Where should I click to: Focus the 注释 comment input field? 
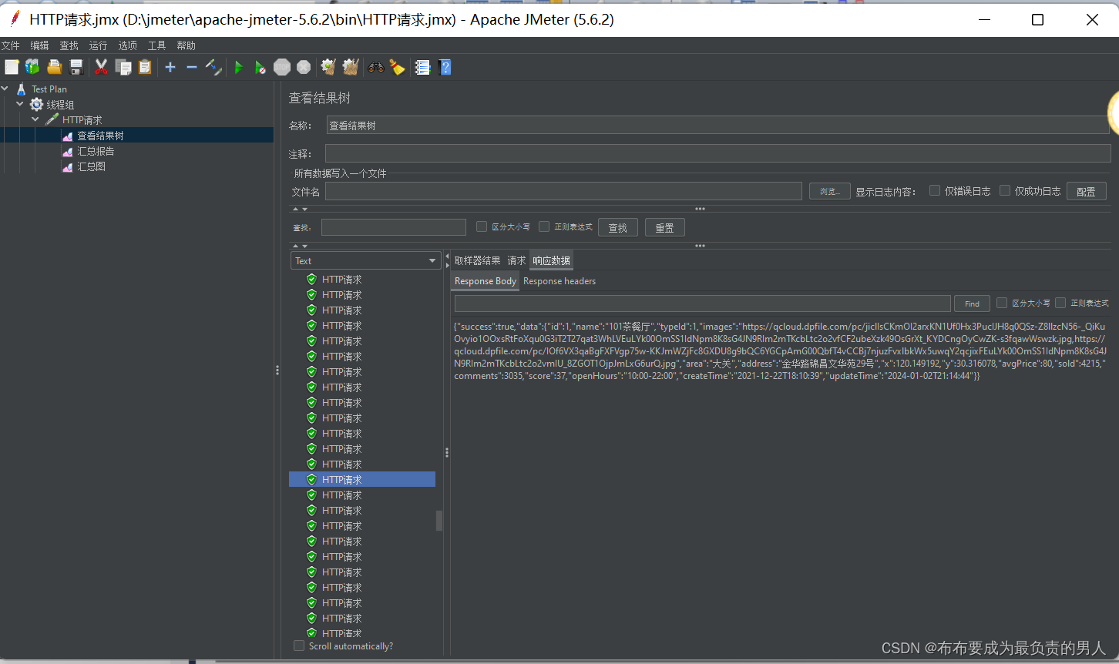coord(718,153)
